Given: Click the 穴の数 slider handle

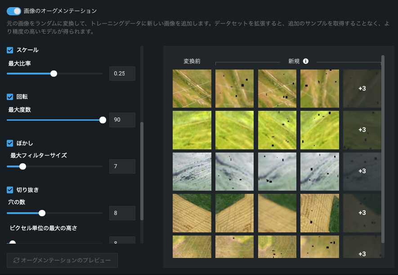Looking at the screenshot, I should [x=42, y=213].
